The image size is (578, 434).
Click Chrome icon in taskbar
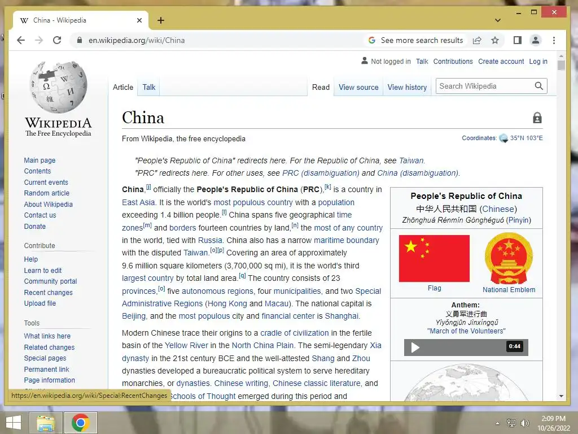[x=81, y=423]
